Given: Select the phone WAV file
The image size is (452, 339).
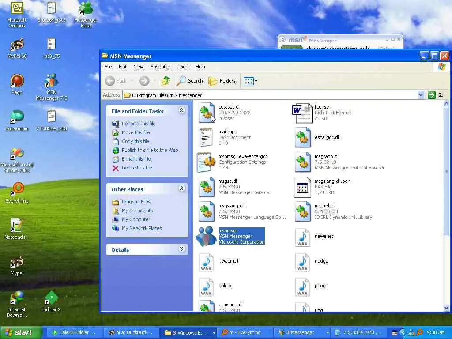Looking at the screenshot, I should pos(312,286).
